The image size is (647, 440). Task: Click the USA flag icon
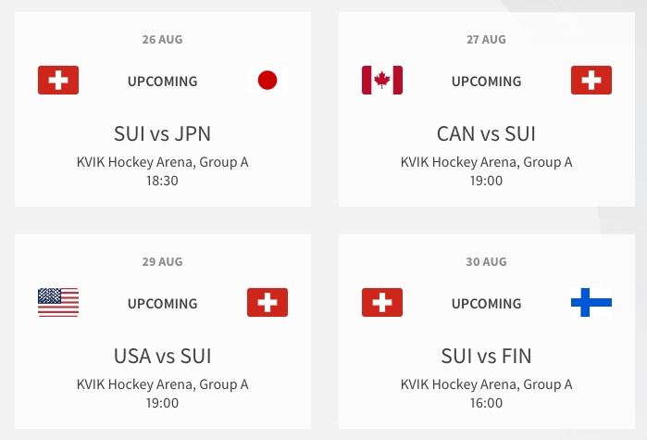58,303
